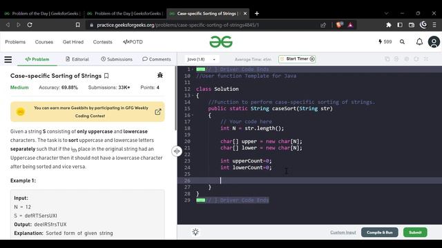Click the Start Timer button
The image size is (442, 248).
[x=297, y=59]
